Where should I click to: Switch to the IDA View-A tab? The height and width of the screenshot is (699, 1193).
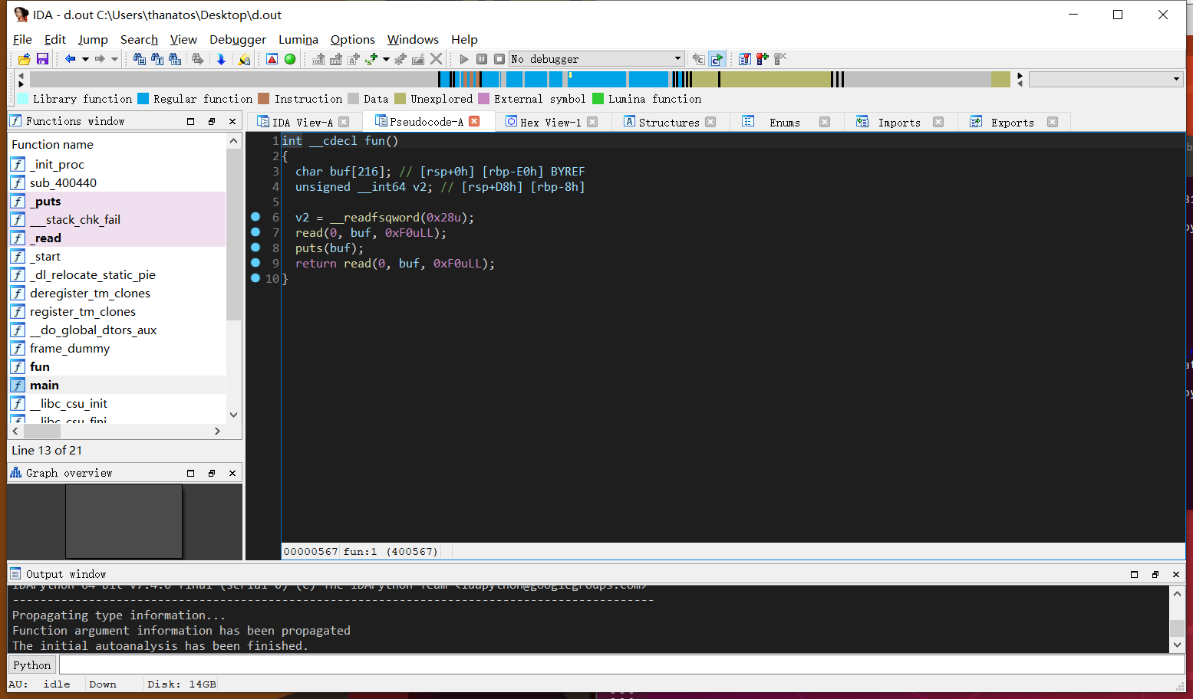coord(302,122)
